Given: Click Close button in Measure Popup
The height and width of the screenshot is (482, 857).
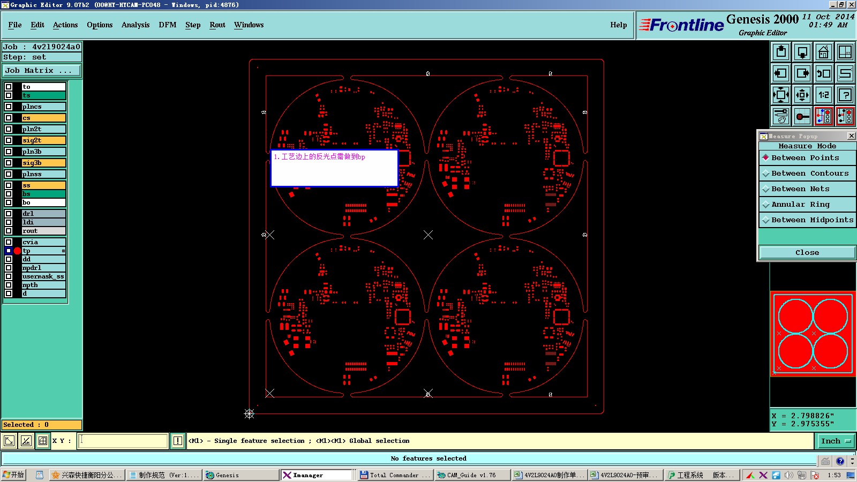Looking at the screenshot, I should pos(807,253).
